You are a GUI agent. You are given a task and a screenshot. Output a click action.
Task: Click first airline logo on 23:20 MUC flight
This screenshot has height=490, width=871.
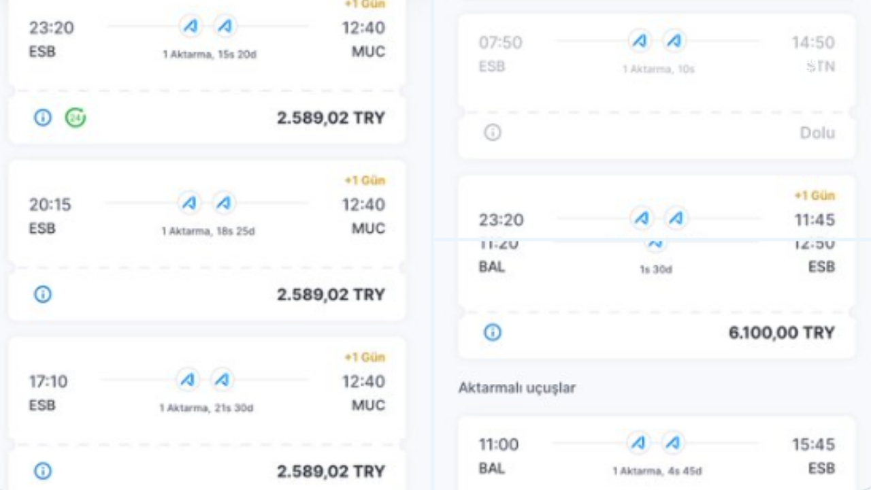pyautogui.click(x=191, y=27)
